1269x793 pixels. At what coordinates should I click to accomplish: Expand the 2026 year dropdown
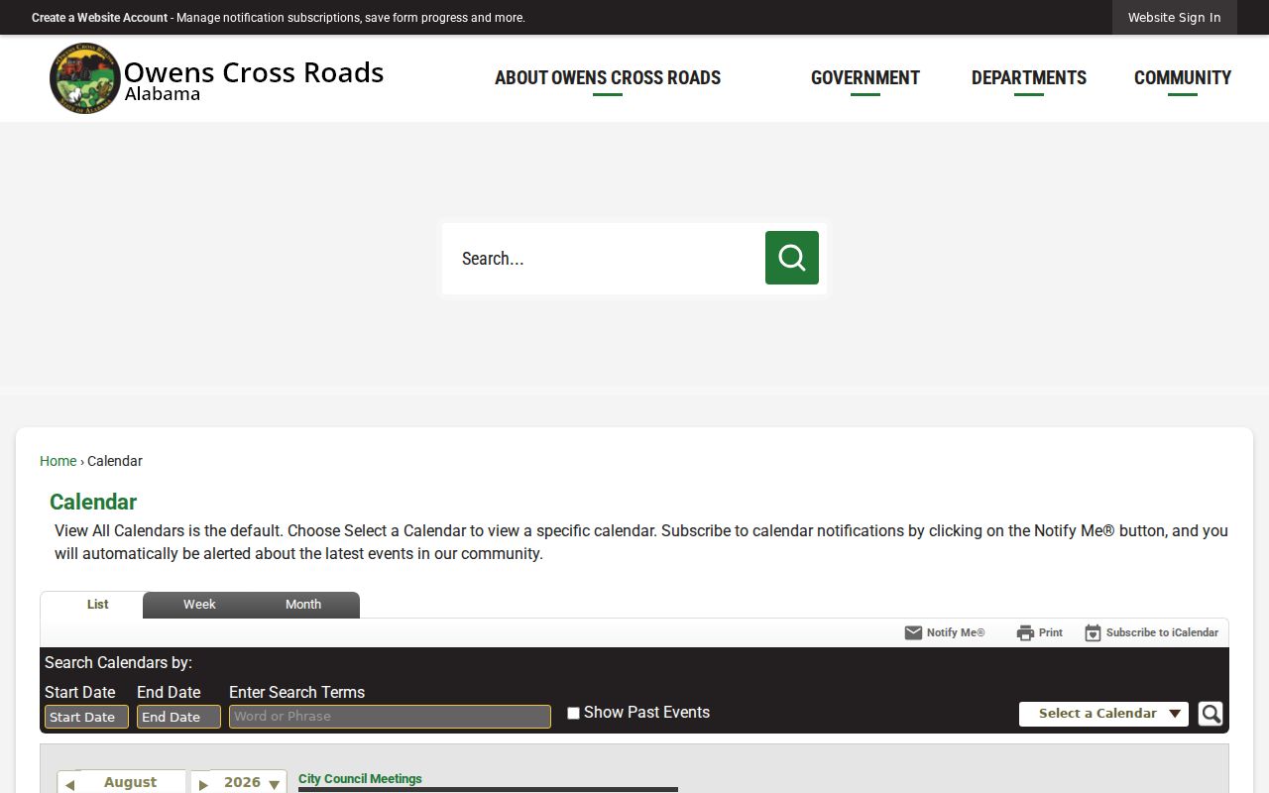(274, 784)
